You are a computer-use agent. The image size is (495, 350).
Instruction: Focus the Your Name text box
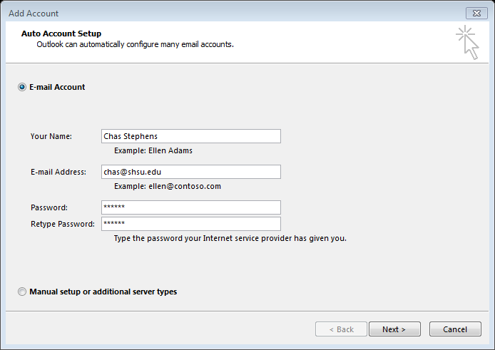pyautogui.click(x=191, y=136)
